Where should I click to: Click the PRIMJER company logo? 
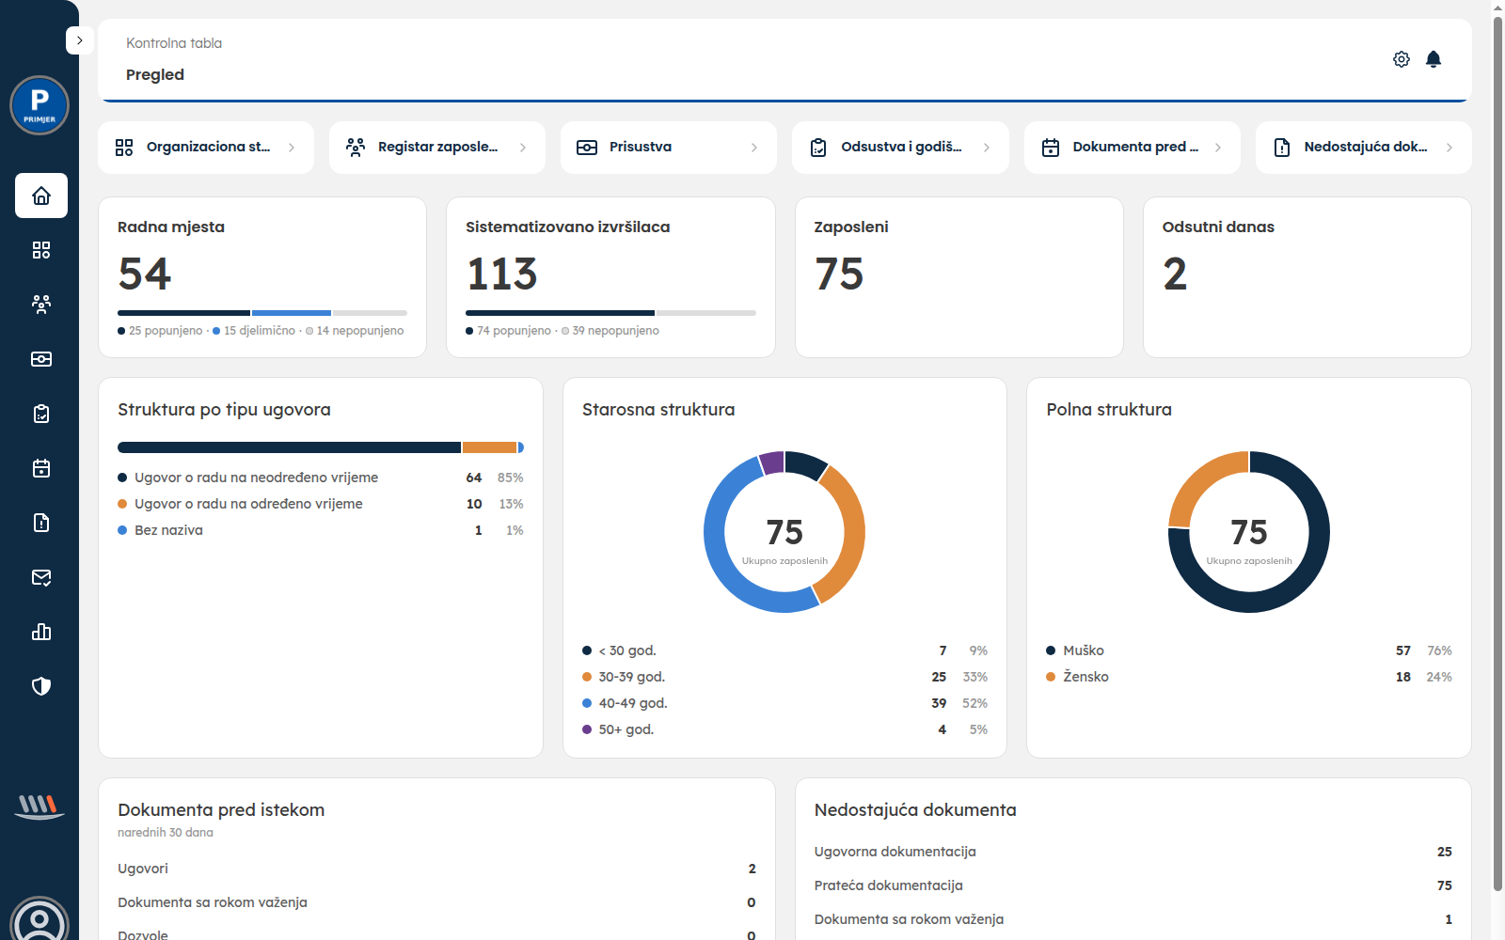40,105
